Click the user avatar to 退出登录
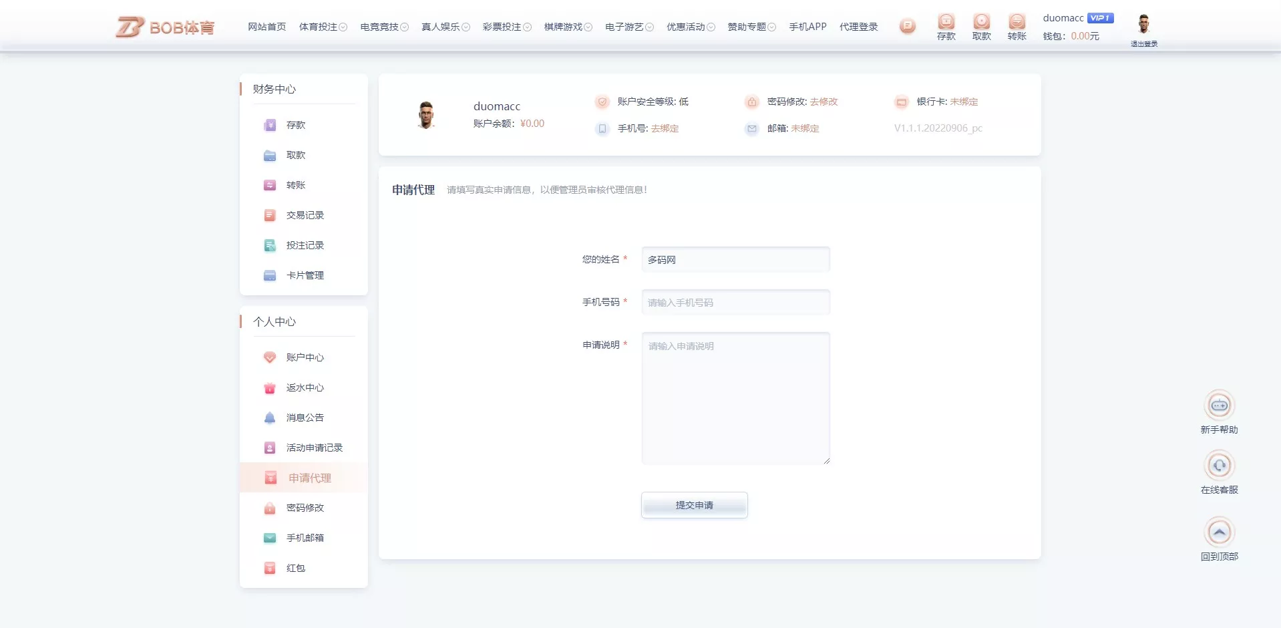 click(1144, 21)
